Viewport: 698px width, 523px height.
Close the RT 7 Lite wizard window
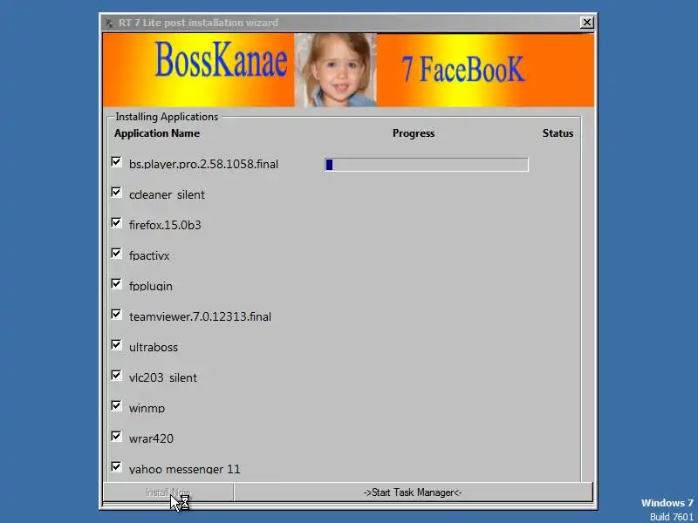point(586,23)
